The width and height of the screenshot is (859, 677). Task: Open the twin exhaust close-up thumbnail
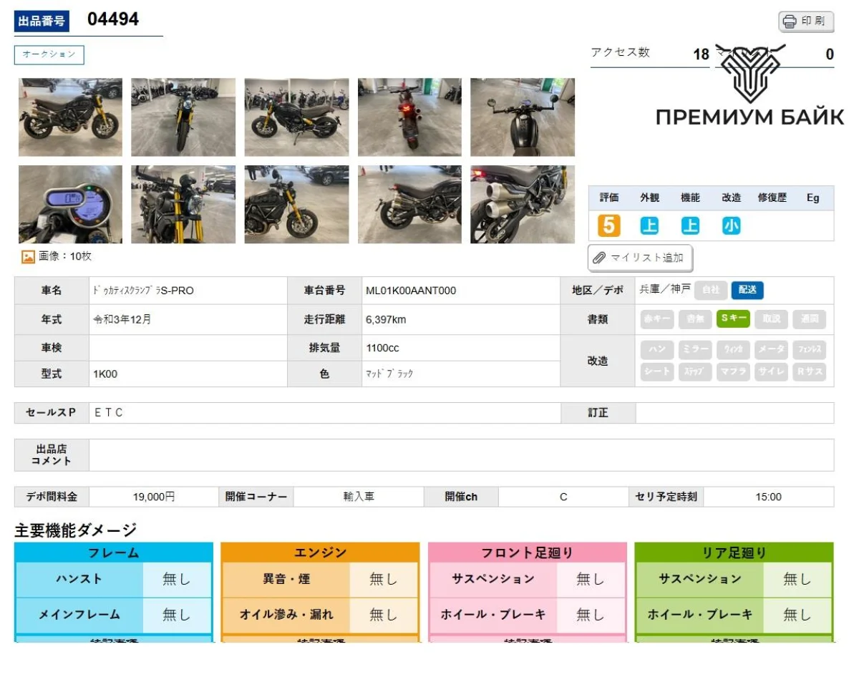(522, 205)
